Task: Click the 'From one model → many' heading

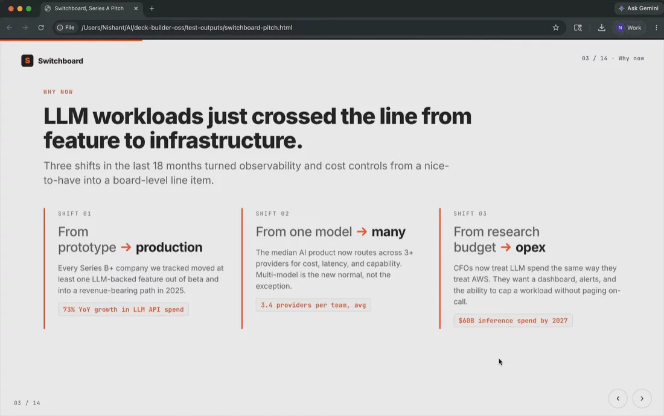Action: point(330,232)
